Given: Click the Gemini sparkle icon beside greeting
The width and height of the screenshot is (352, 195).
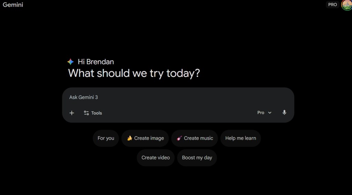Looking at the screenshot, I should tap(70, 62).
